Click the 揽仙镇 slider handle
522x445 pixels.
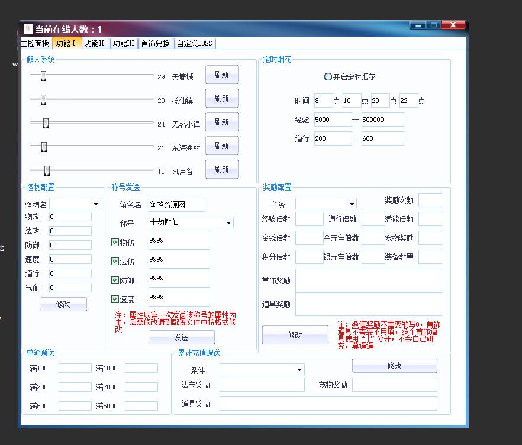pos(43,99)
